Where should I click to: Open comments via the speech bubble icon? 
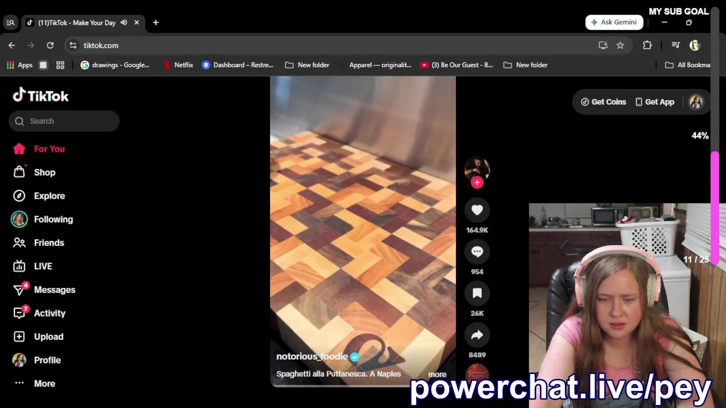click(477, 252)
